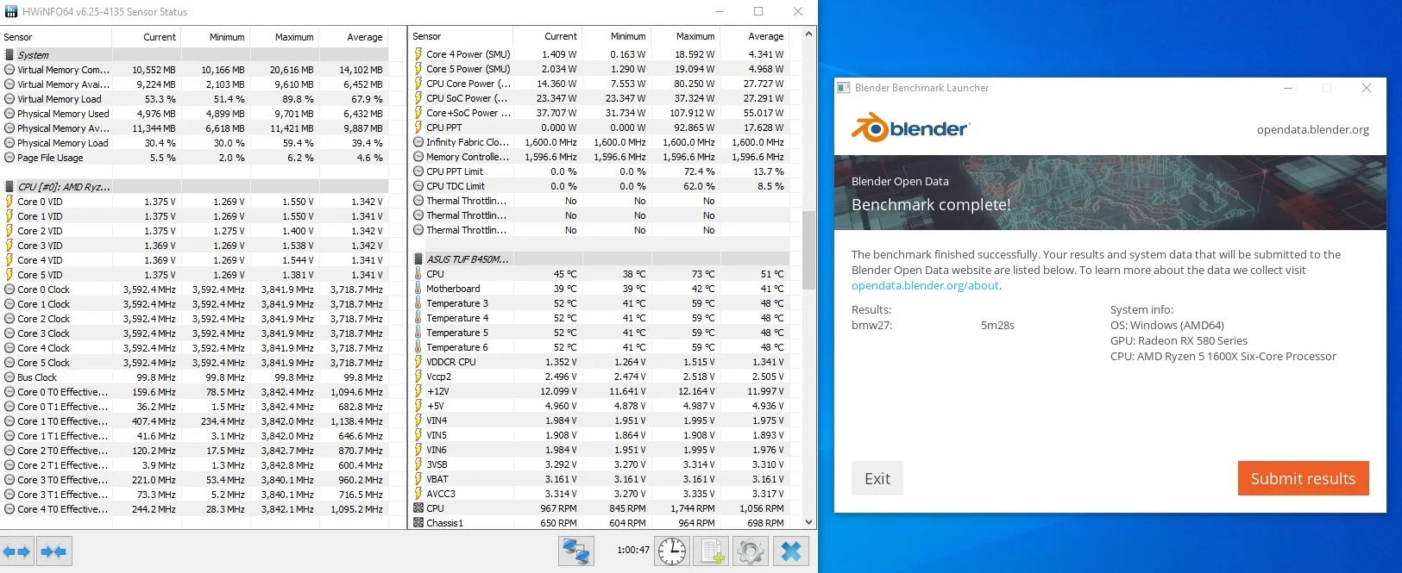The height and width of the screenshot is (573, 1402).
Task: Click the circle icon of Page File Usage
Action: (9, 158)
